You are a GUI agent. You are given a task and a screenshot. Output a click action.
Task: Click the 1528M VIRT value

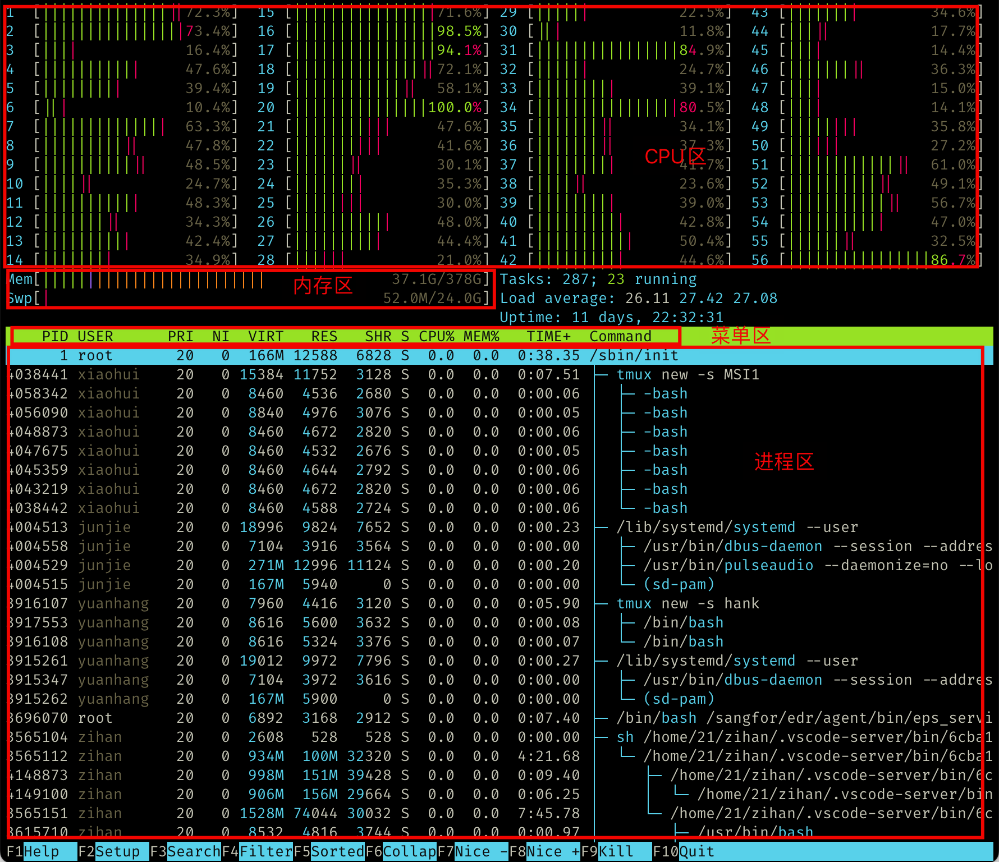point(262,813)
